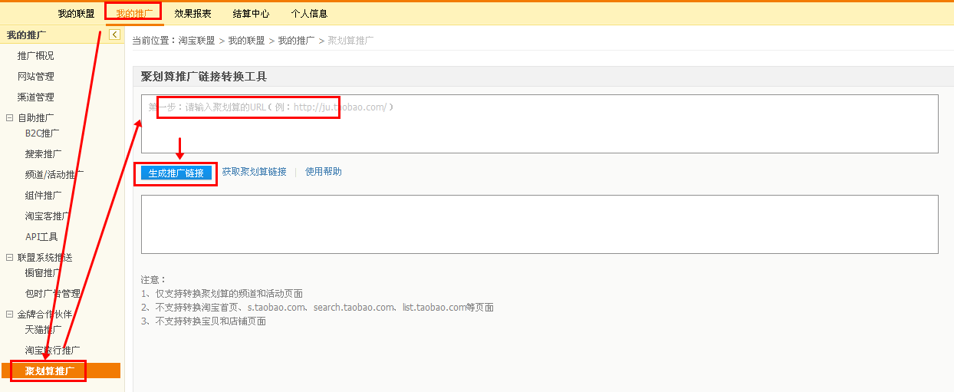The width and height of the screenshot is (954, 392).
Task: Click the generated link output box
Action: click(540, 224)
